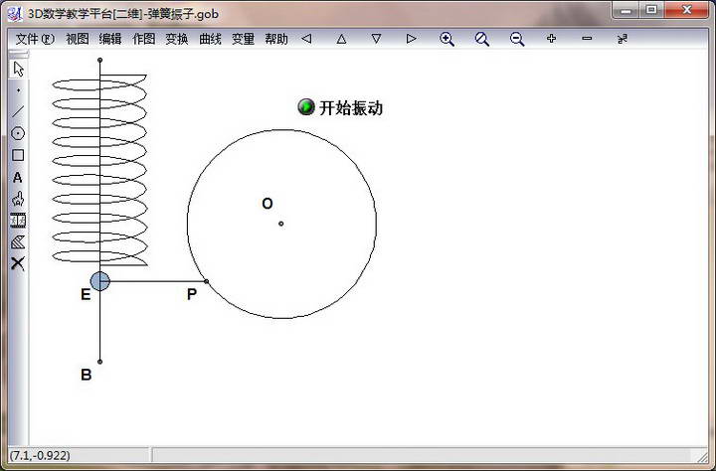Select the X delete tool

(x=18, y=263)
